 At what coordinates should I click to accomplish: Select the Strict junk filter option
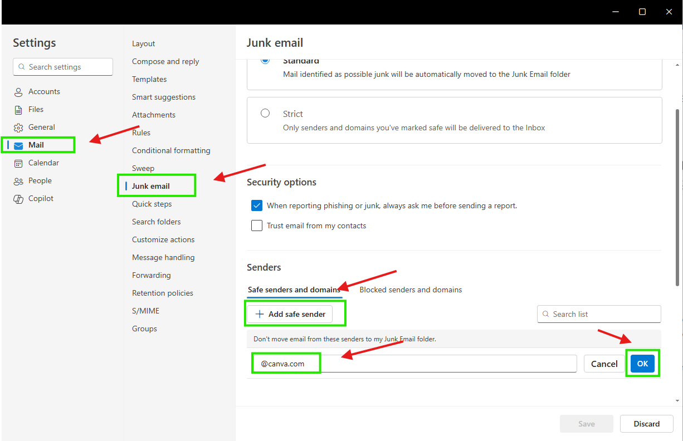265,113
